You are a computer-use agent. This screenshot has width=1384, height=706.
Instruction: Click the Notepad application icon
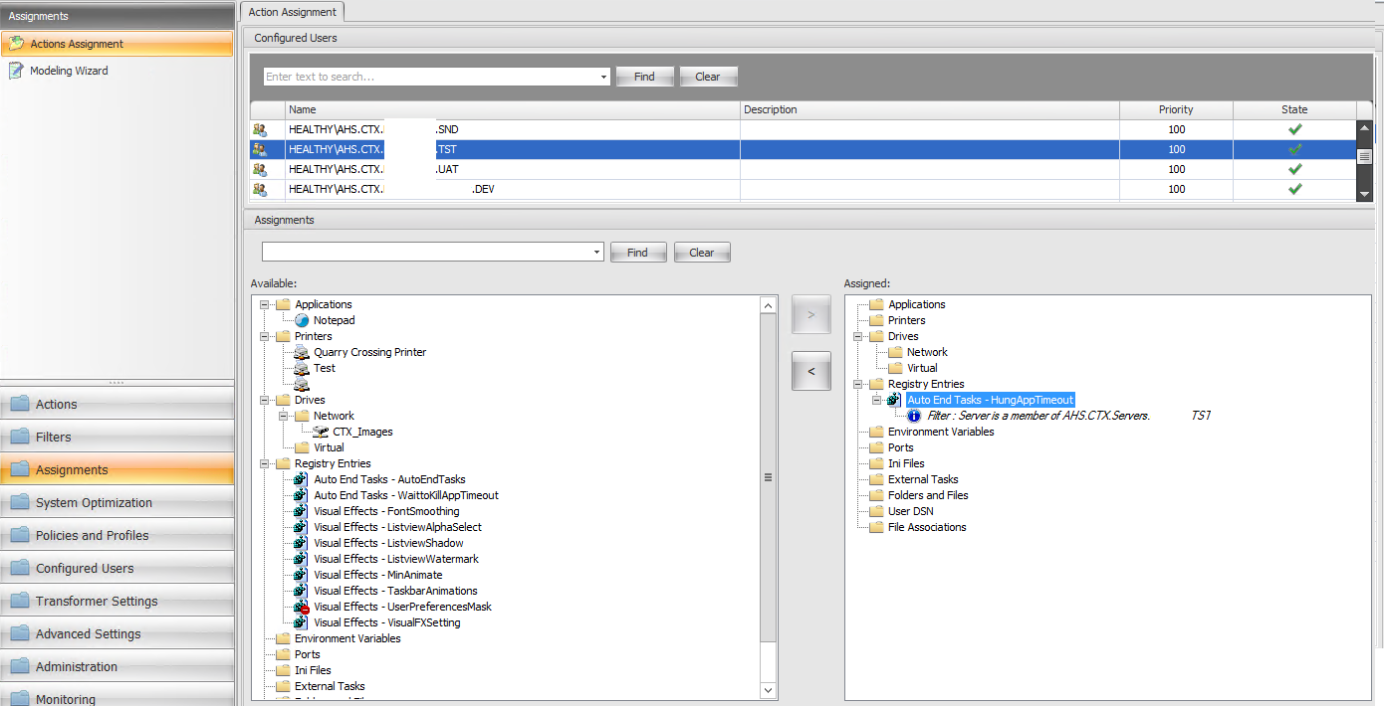(302, 320)
